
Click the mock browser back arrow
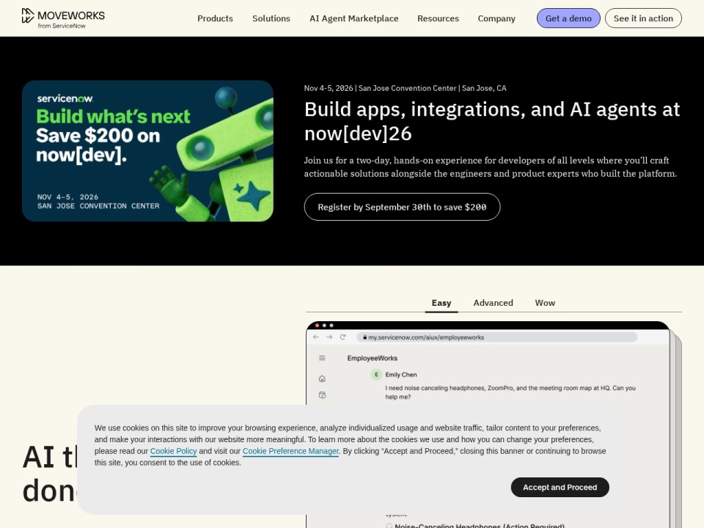[x=315, y=337]
